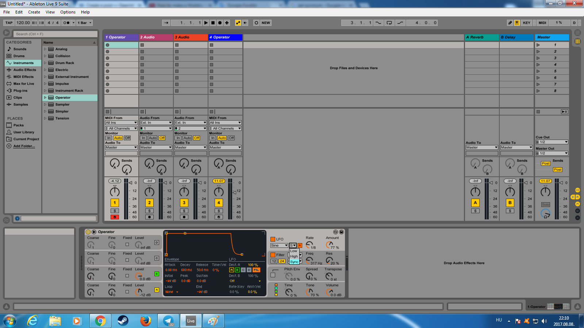Viewport: 584px width, 328px height.
Task: Set track 2 Monitor to In
Action: click(143, 138)
